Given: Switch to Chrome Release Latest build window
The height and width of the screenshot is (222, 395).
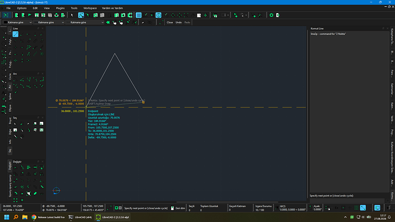Looking at the screenshot, I should coord(48,217).
